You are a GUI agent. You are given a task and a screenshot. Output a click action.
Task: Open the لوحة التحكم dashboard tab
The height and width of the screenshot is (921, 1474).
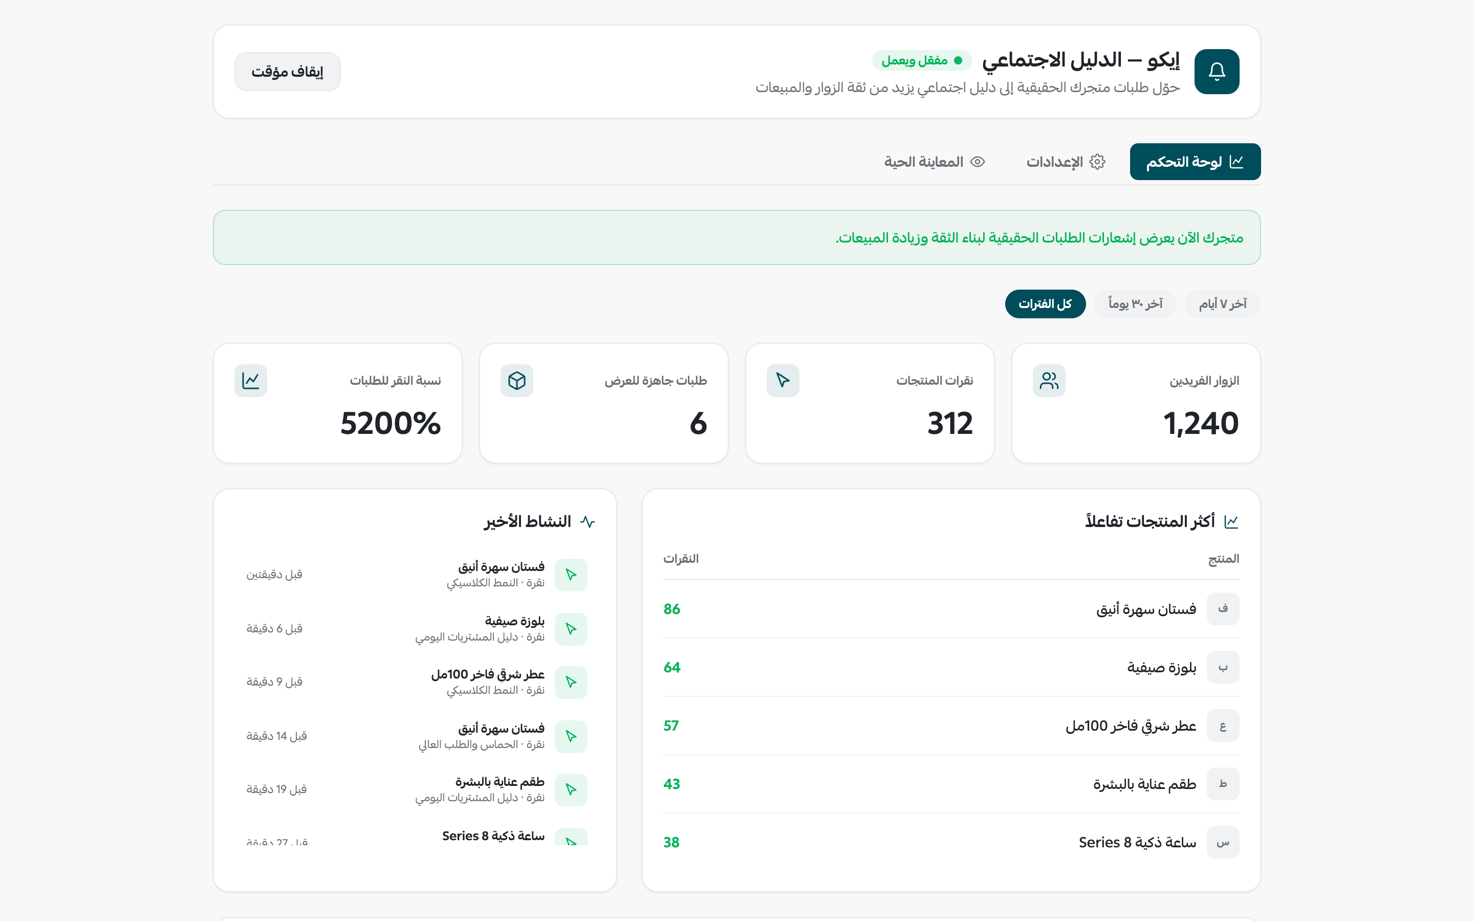coord(1195,162)
